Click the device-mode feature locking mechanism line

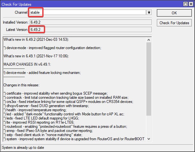coord(42,73)
